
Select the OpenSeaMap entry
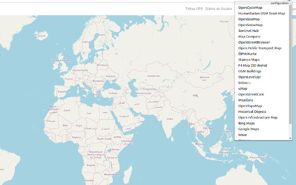point(249,19)
